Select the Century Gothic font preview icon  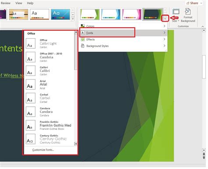click(x=31, y=139)
